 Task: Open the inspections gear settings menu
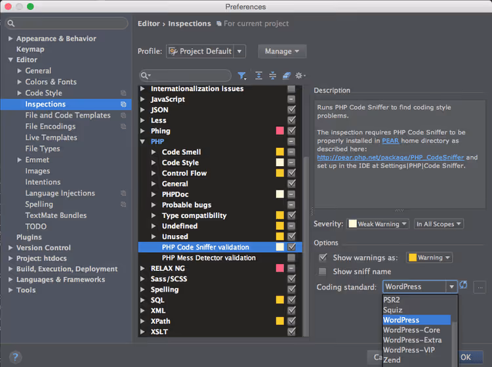(300, 76)
